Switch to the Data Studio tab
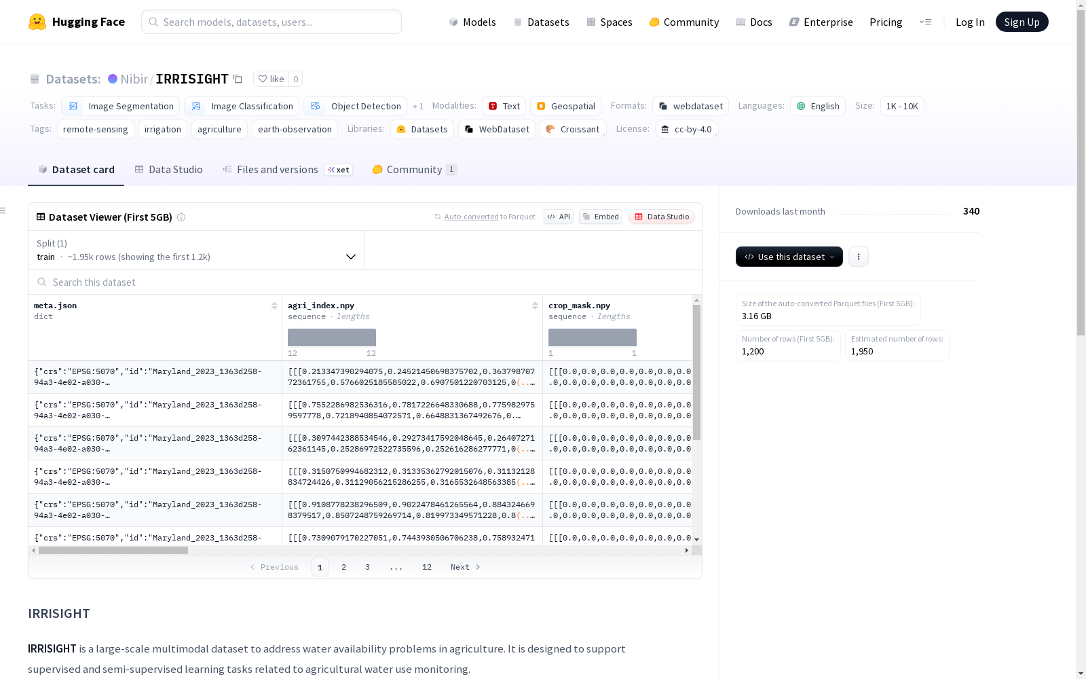 168,170
